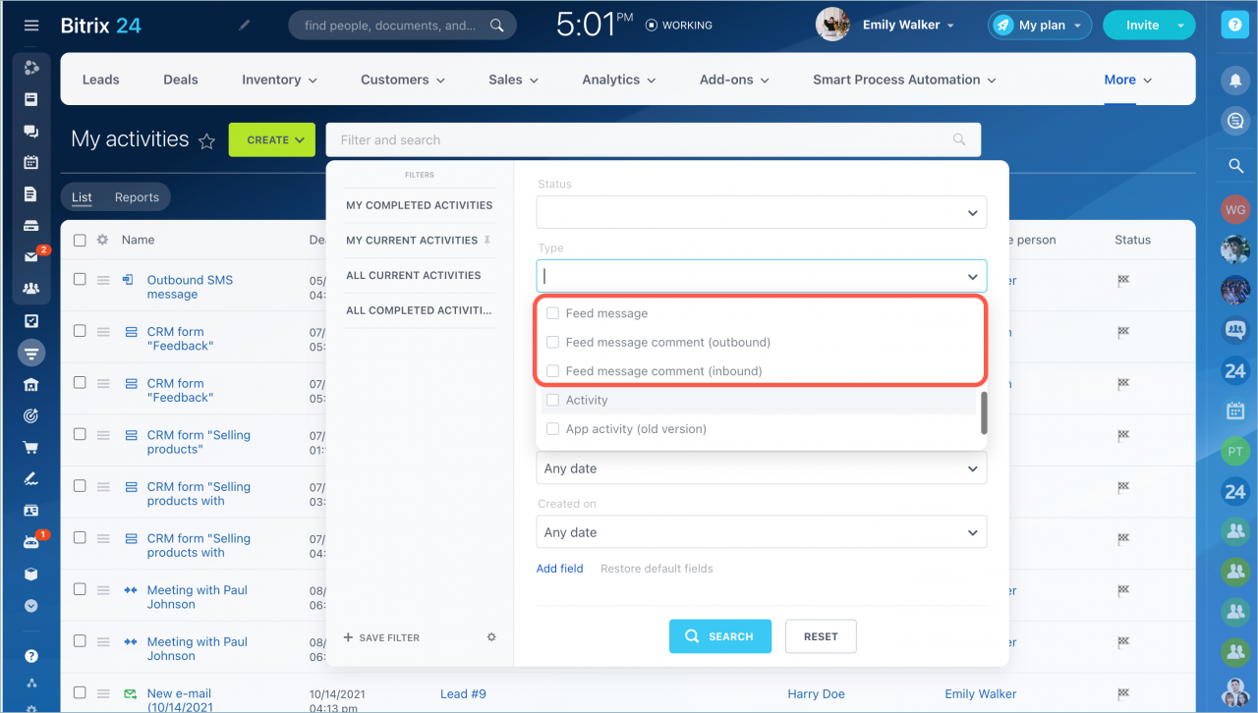Viewport: 1258px width, 713px height.
Task: Click the status flag for Outbound SMS message
Action: [x=1123, y=281]
